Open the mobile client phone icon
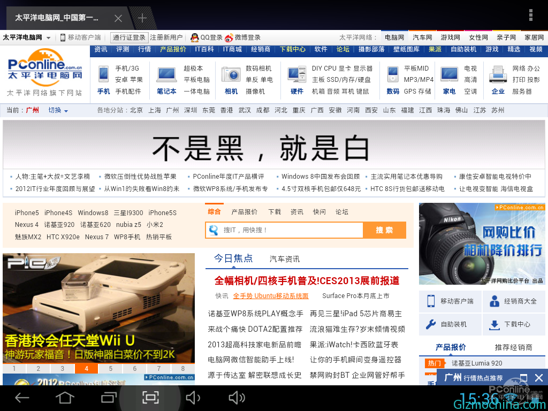Screen dimensions: 548x411 [x=431, y=301]
